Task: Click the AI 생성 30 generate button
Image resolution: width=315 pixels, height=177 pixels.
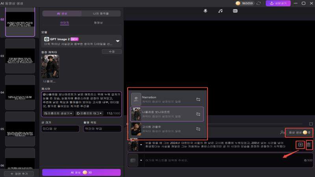Action: [x=82, y=172]
